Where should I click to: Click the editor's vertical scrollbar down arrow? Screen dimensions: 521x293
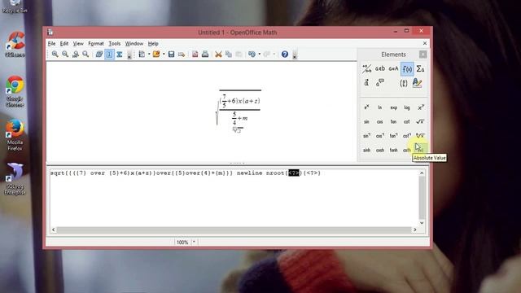click(x=422, y=223)
